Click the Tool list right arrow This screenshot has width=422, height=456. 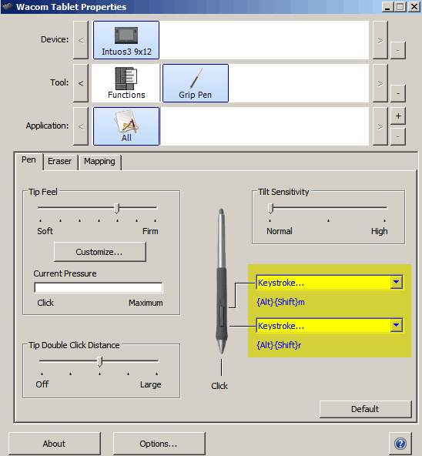tap(380, 83)
